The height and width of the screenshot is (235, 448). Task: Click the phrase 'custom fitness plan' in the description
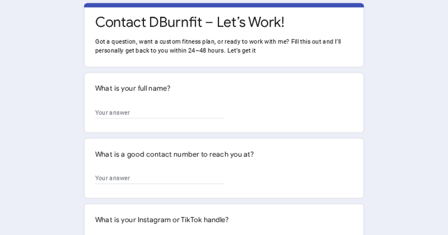(x=182, y=41)
